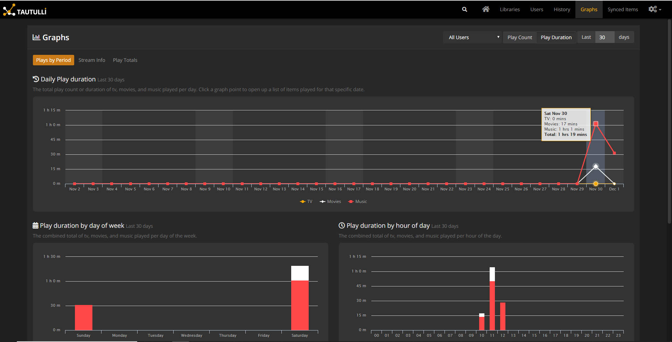
Task: Go to Home via house icon
Action: (485, 9)
